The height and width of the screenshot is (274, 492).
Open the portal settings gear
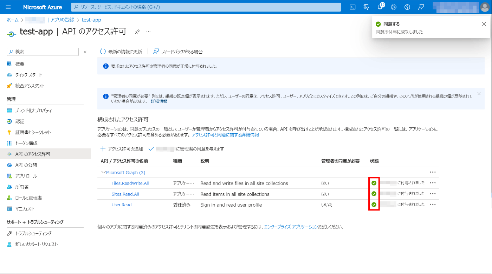[394, 7]
